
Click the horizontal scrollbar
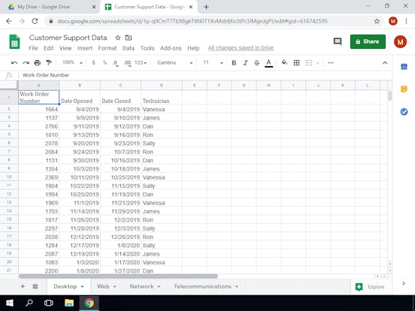tap(118, 276)
